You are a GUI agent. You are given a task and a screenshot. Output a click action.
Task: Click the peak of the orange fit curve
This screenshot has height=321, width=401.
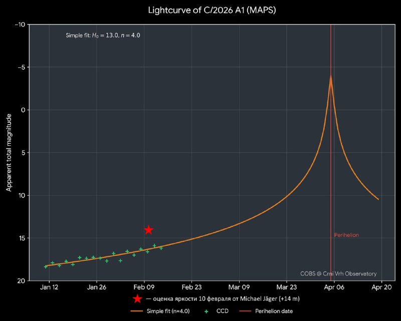tap(331, 76)
